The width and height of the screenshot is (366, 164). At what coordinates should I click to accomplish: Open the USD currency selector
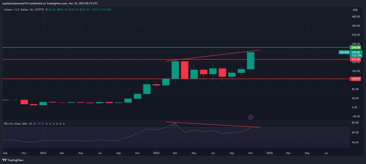(355, 10)
